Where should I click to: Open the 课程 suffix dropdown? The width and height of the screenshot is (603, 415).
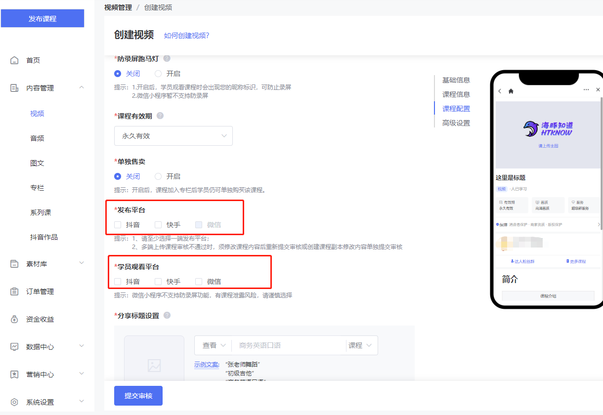pyautogui.click(x=362, y=345)
